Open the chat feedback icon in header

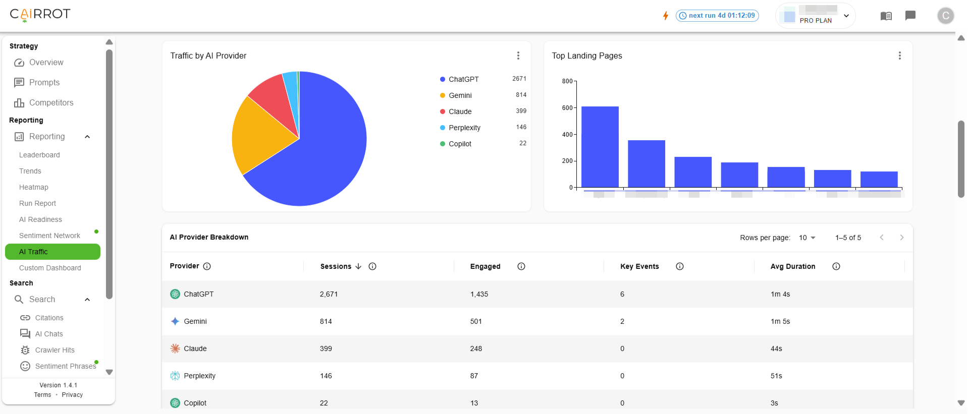tap(910, 16)
